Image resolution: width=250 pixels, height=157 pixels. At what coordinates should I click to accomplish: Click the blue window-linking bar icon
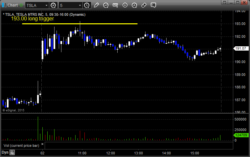4,5
